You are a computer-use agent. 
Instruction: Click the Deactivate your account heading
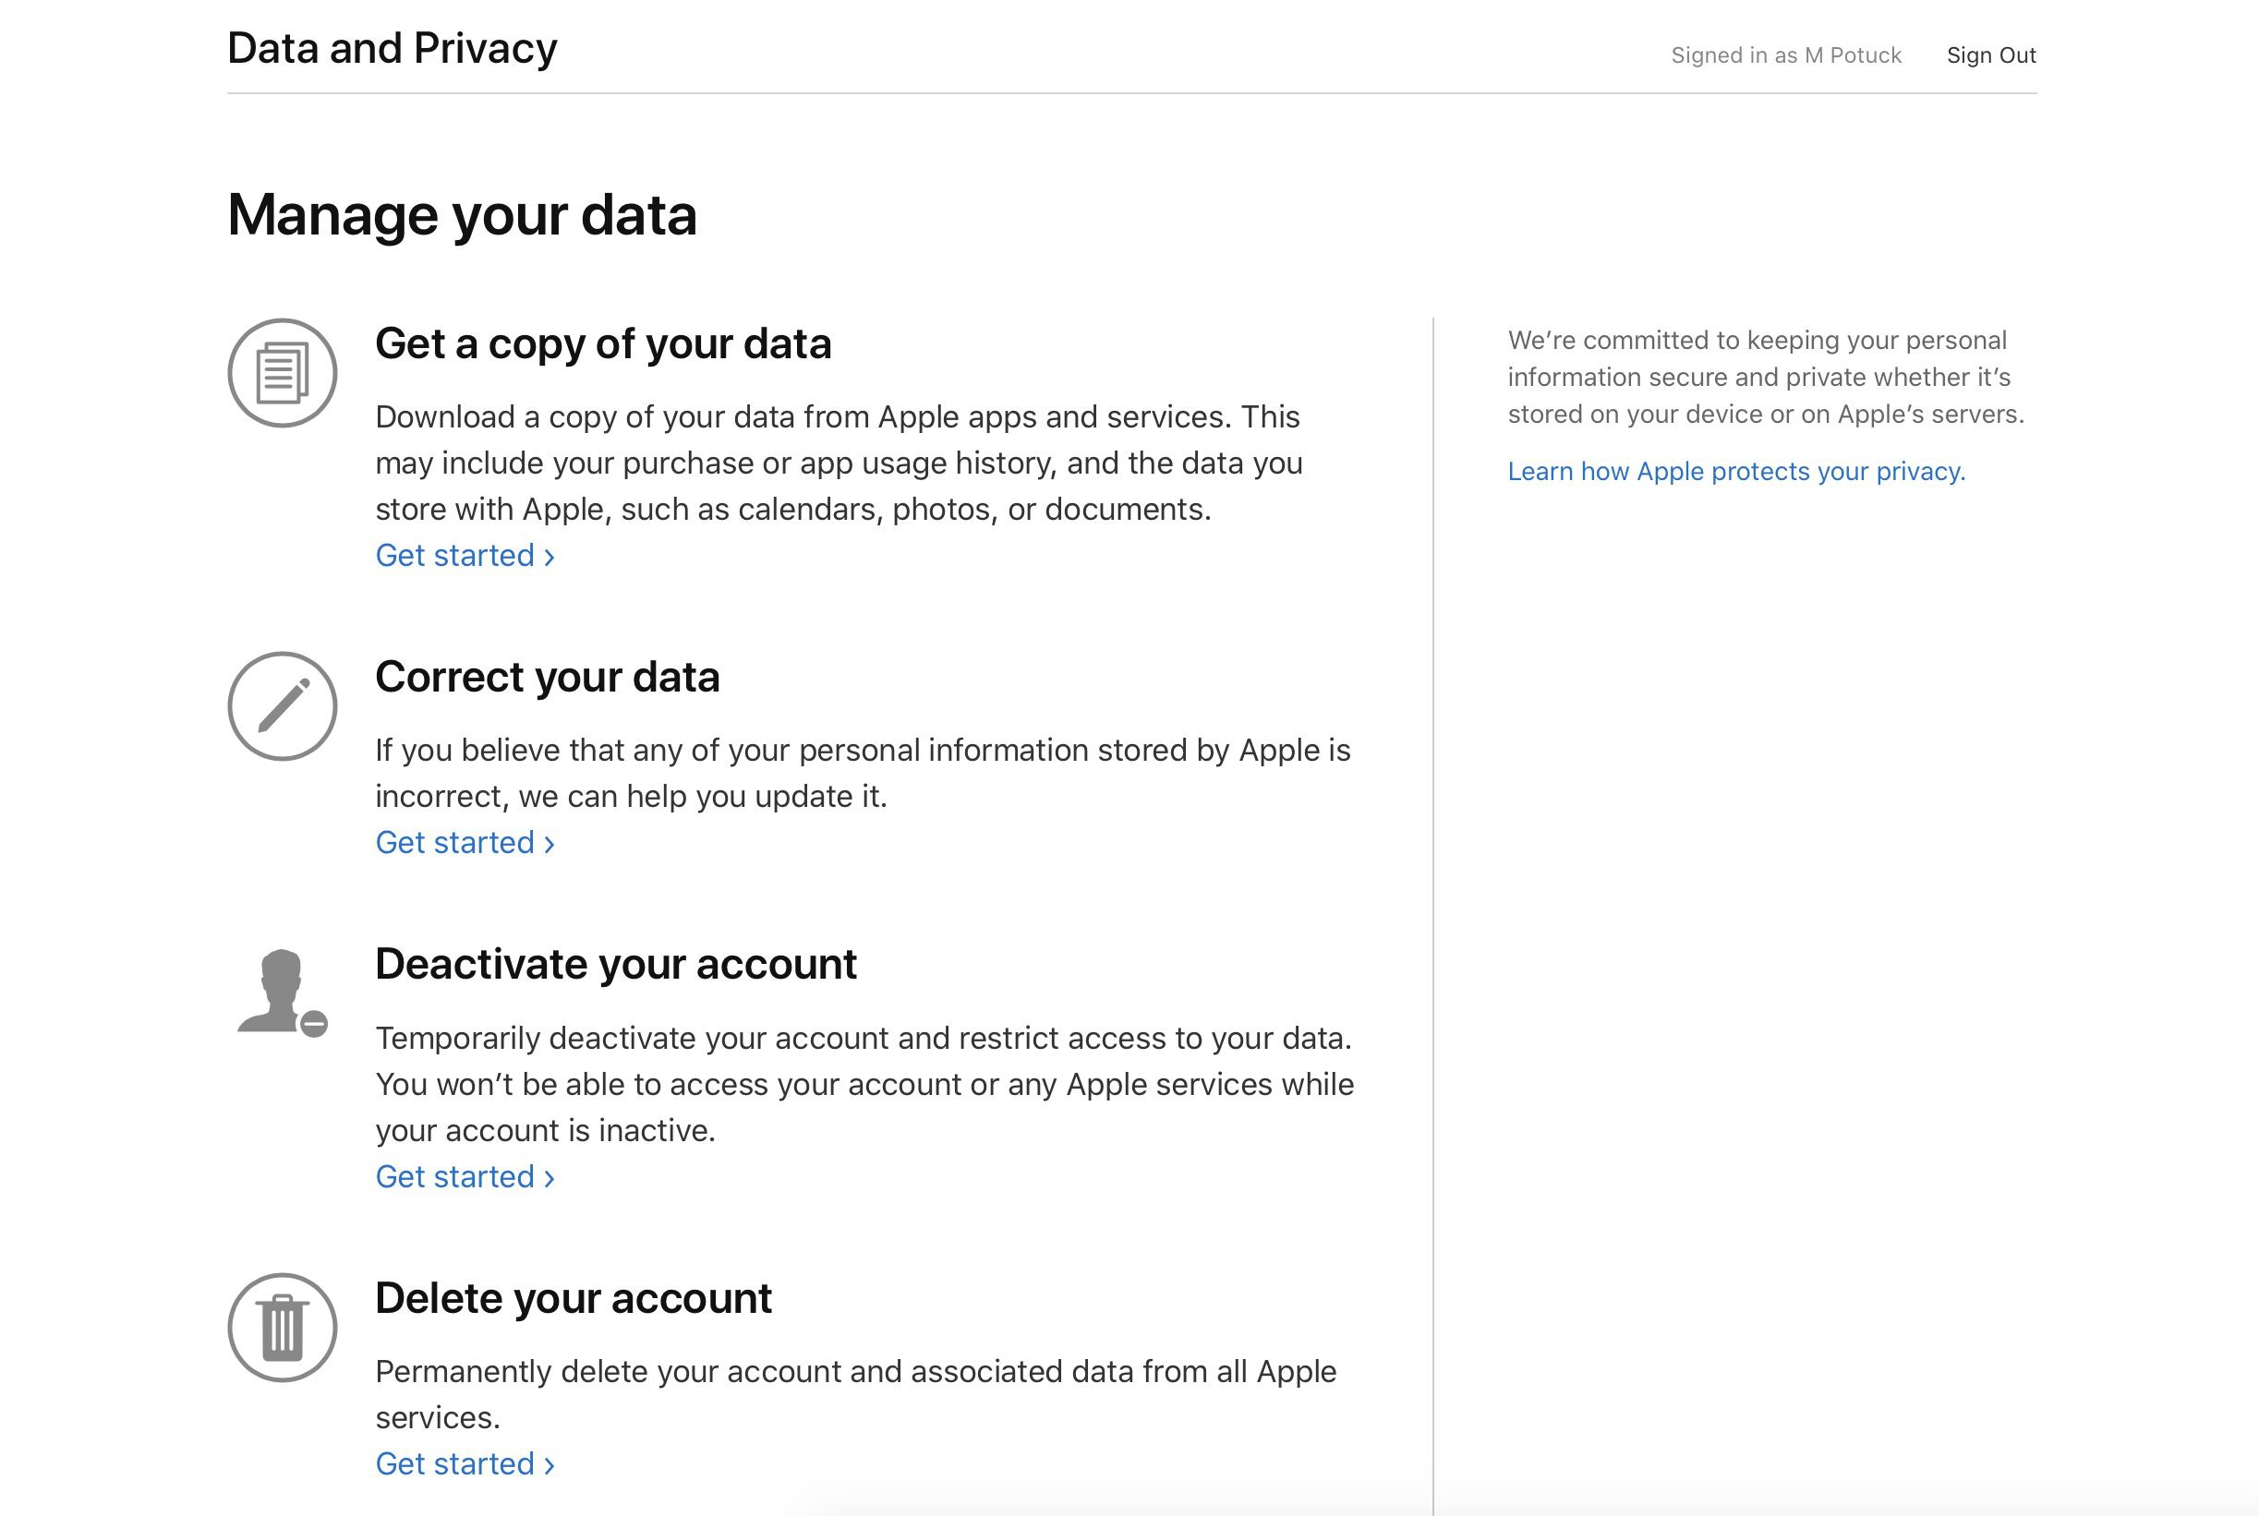tap(616, 962)
